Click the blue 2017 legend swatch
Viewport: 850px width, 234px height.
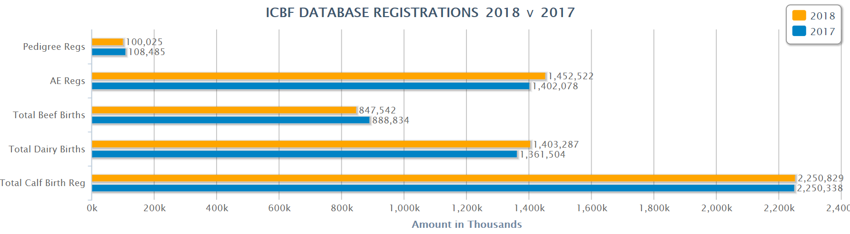(x=799, y=31)
